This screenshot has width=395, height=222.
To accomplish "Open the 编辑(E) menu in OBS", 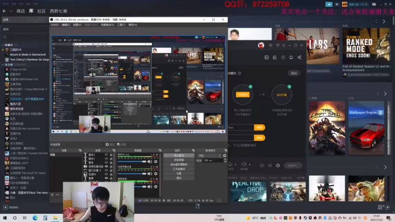I will [x=66, y=25].
